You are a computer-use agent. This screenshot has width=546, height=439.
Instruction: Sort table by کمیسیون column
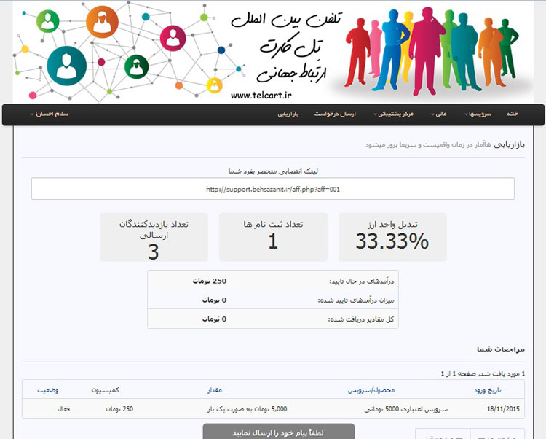point(105,390)
